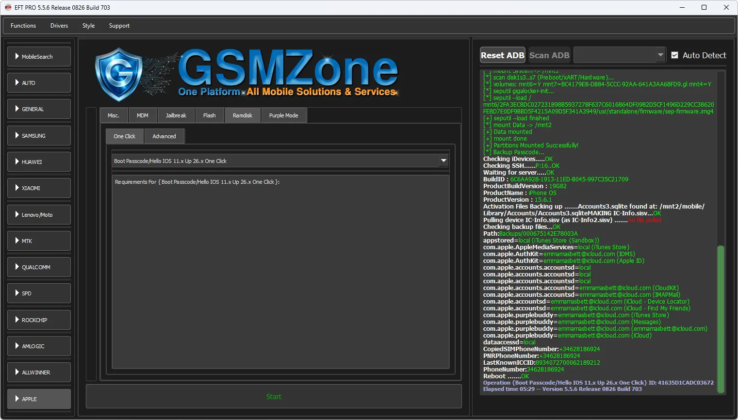The height and width of the screenshot is (420, 738).
Task: Open the ALLWINNER sidebar category
Action: click(39, 372)
